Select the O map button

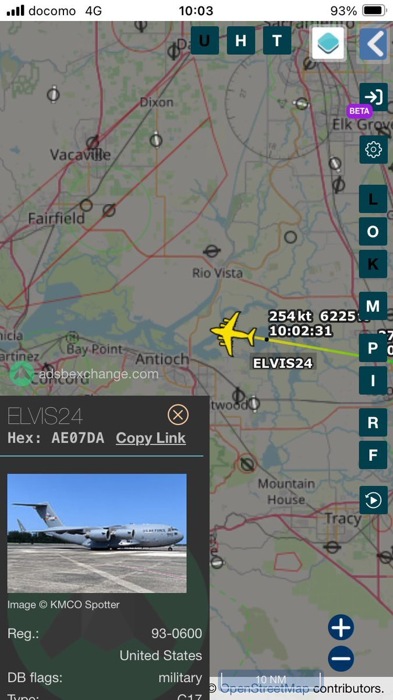click(x=373, y=232)
